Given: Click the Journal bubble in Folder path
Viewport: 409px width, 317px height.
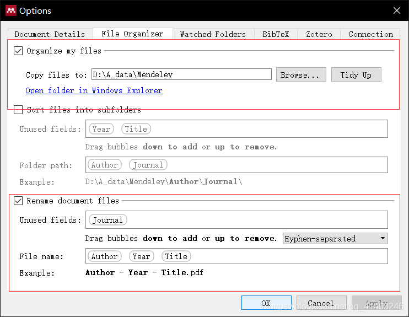Looking at the screenshot, I should 148,165.
